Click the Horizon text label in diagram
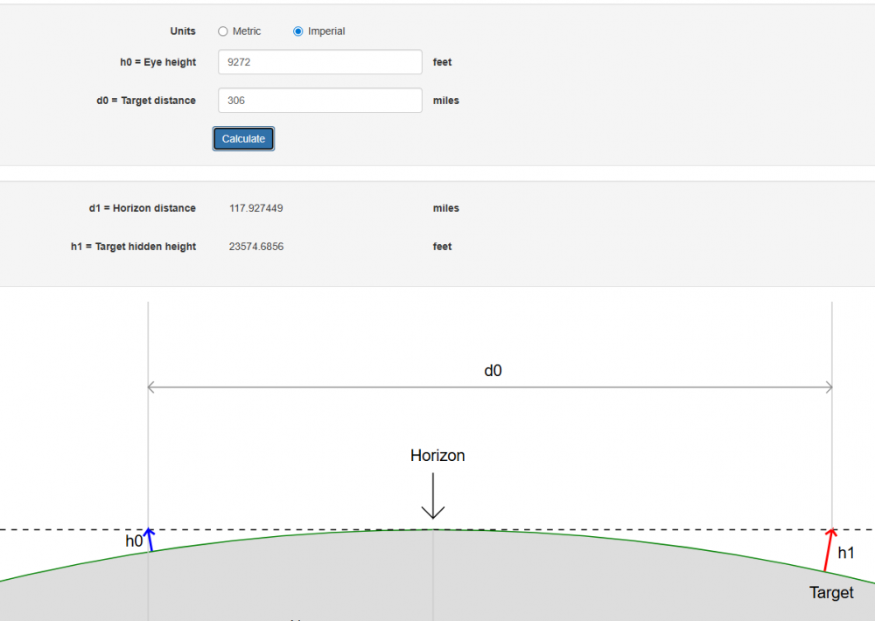 (437, 456)
